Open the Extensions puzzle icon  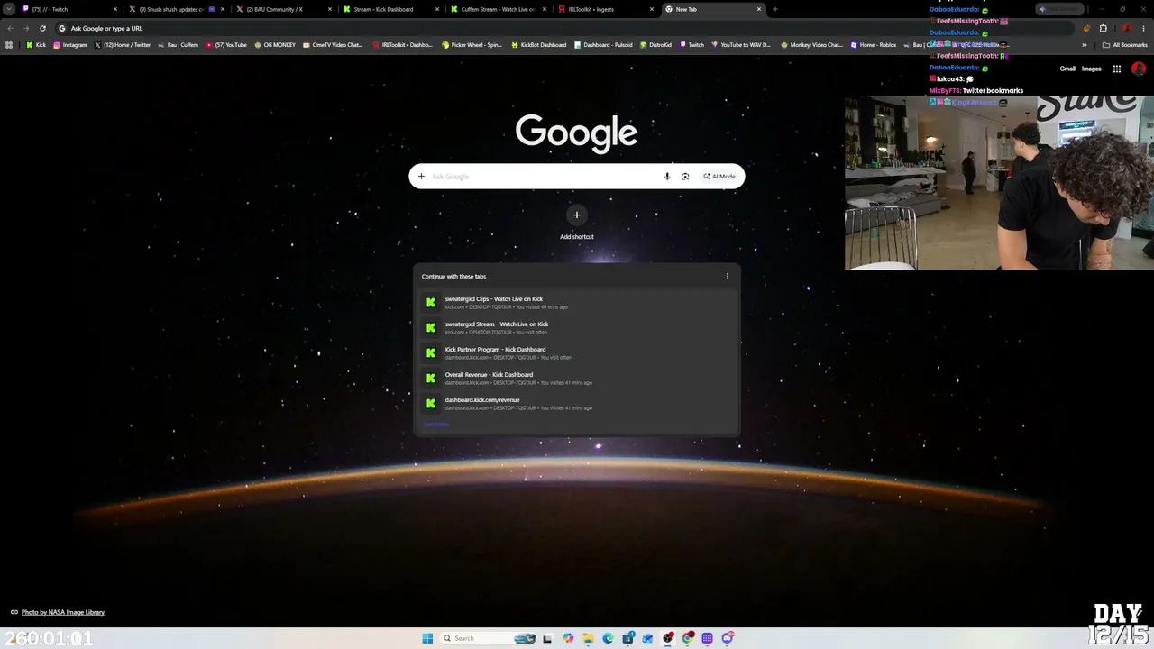click(x=1103, y=28)
